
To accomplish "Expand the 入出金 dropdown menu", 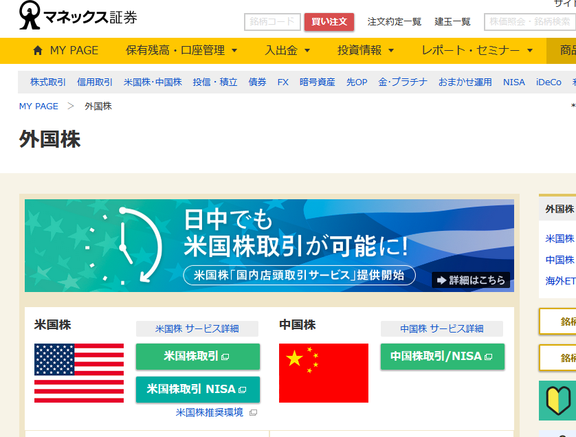I will [287, 50].
